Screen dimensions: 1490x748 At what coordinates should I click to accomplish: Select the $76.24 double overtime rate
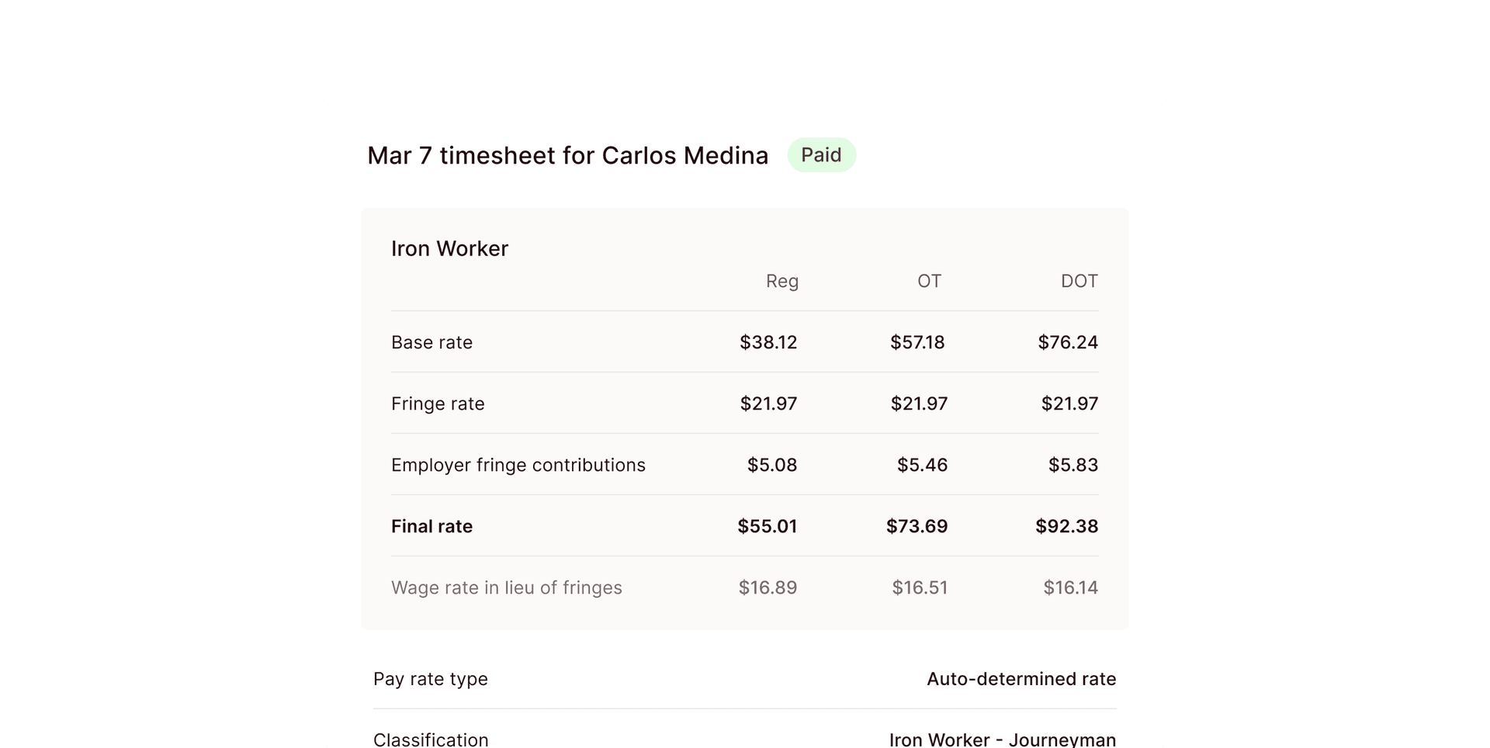click(1068, 342)
